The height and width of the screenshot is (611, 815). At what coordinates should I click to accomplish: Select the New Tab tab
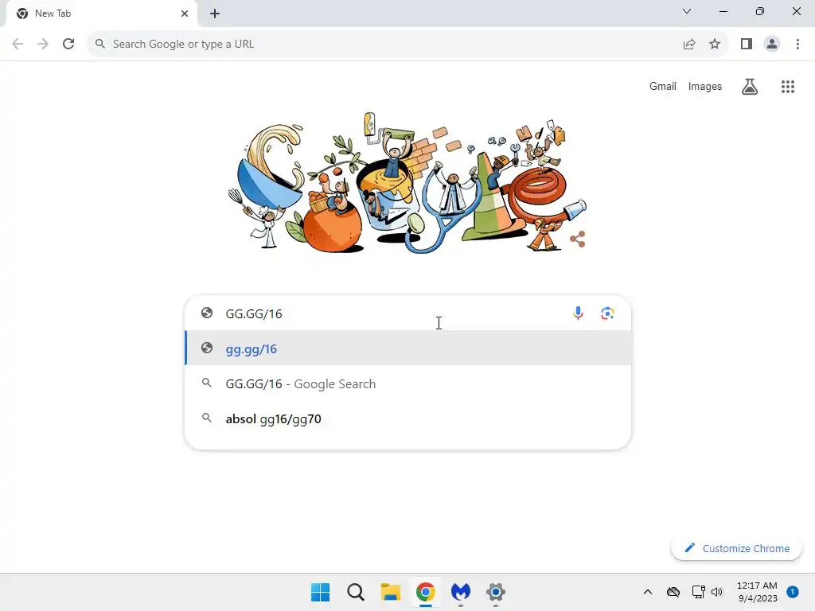[x=102, y=14]
